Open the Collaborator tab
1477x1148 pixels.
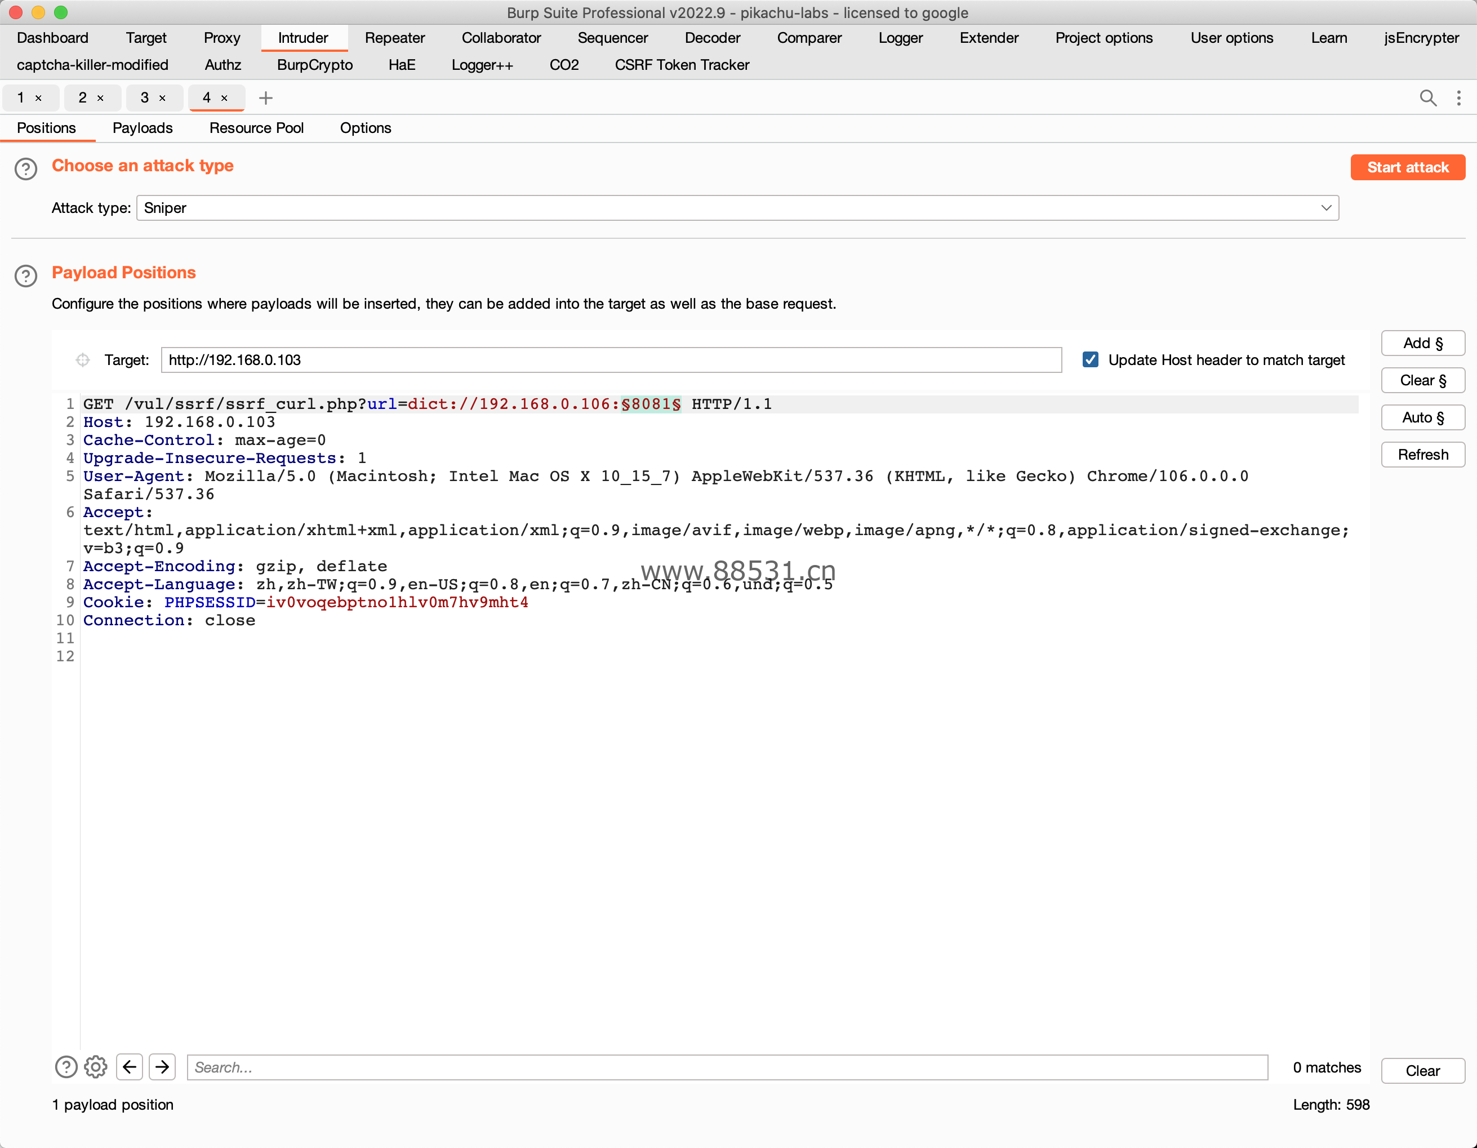(x=501, y=38)
